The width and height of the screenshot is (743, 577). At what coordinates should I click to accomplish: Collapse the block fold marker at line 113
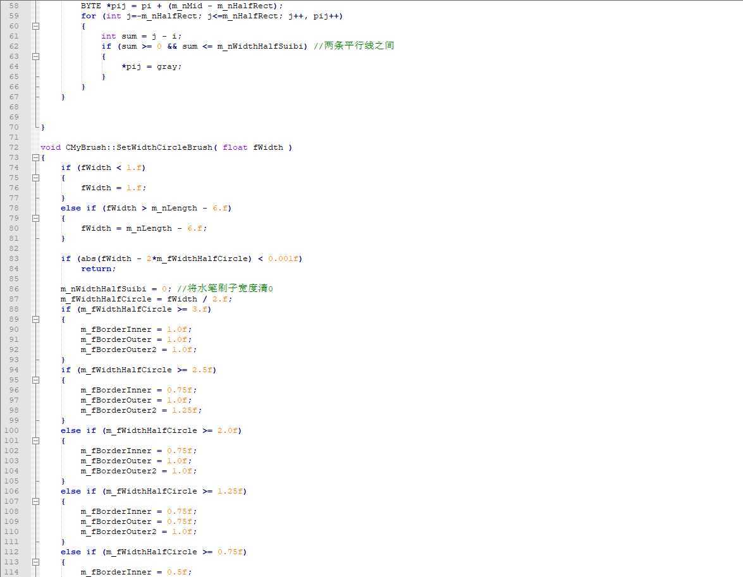tap(35, 562)
